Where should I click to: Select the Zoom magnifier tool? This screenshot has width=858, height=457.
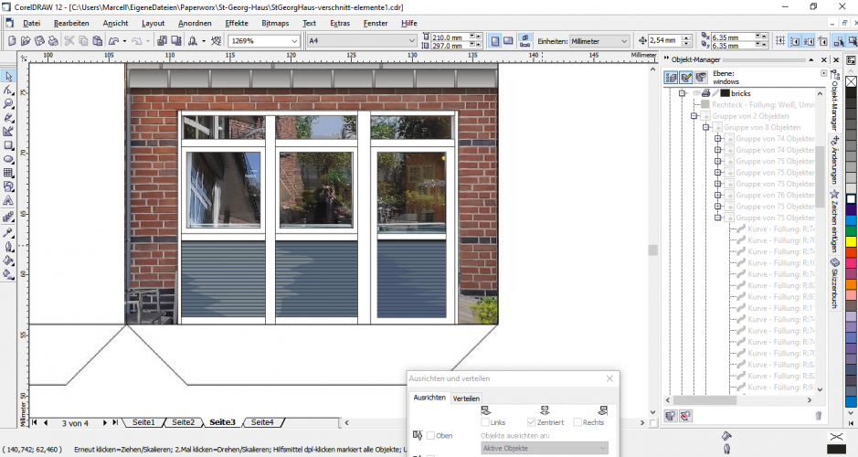(8, 104)
